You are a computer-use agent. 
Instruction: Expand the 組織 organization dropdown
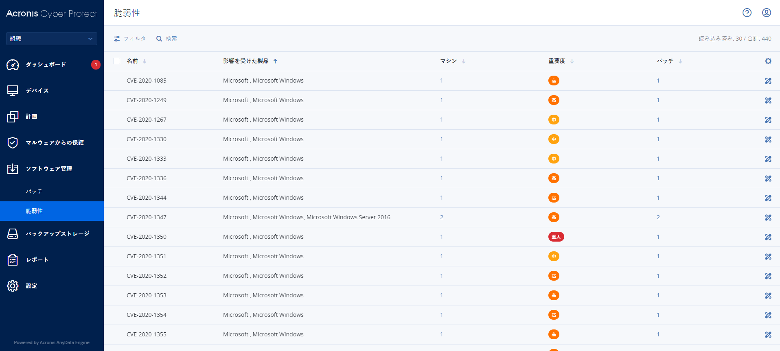pyautogui.click(x=51, y=39)
